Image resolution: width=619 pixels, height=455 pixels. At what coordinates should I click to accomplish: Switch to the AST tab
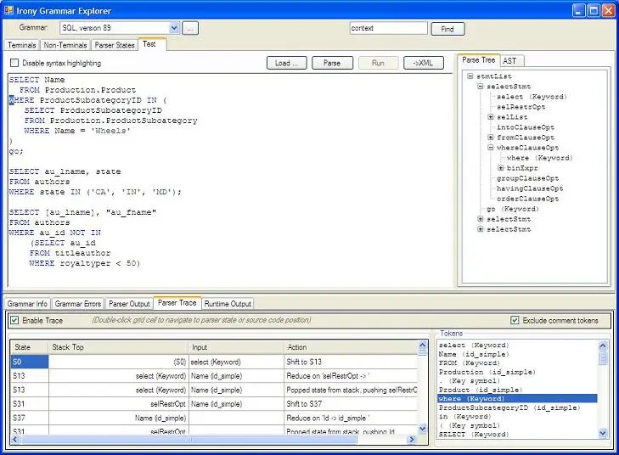509,60
